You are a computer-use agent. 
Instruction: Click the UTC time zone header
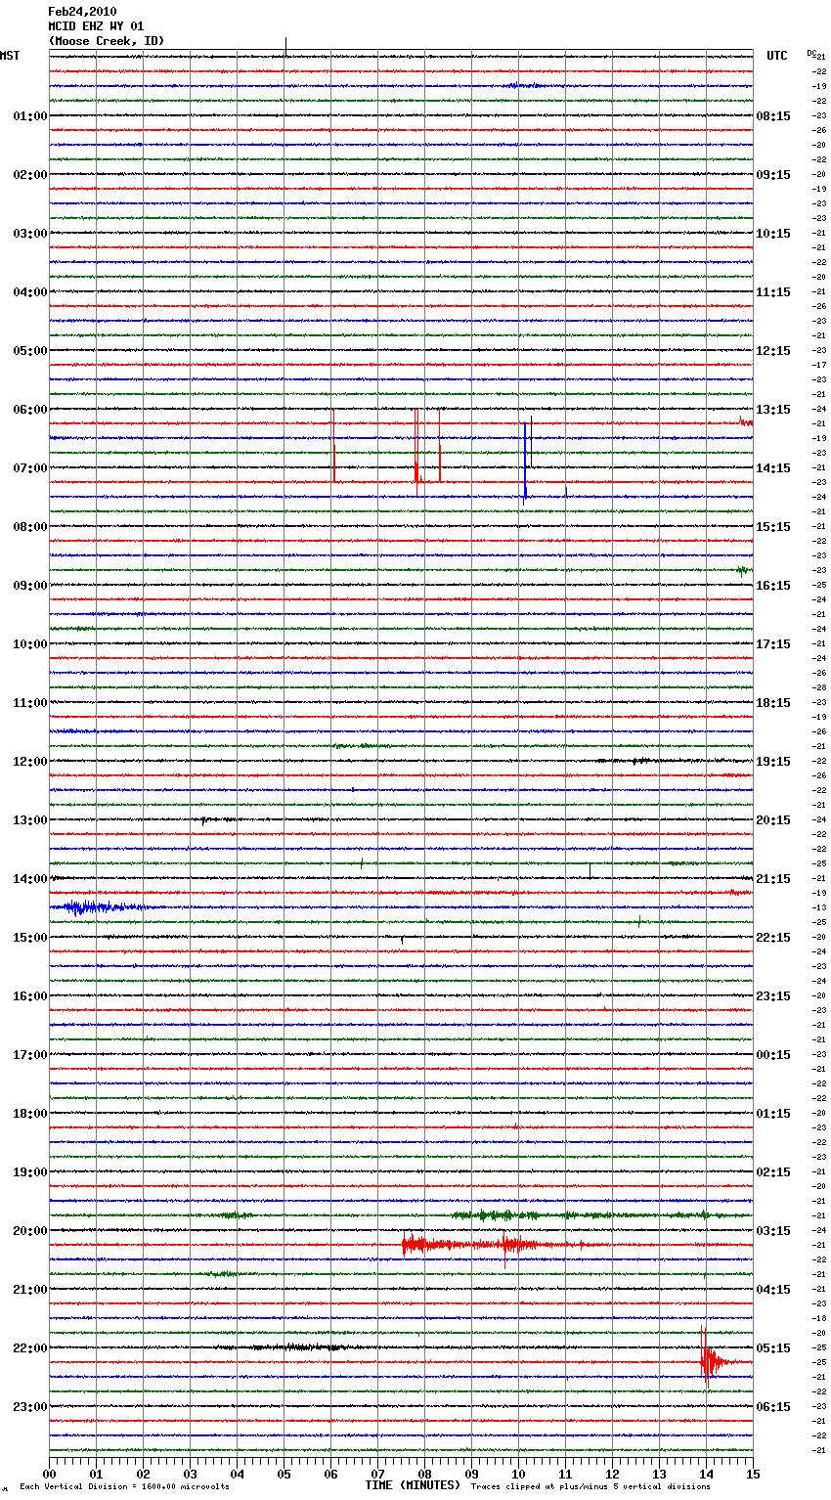pyautogui.click(x=777, y=56)
